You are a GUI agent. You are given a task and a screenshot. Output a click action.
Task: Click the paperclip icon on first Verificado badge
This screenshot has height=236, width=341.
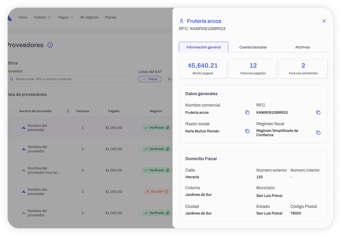pyautogui.click(x=168, y=128)
